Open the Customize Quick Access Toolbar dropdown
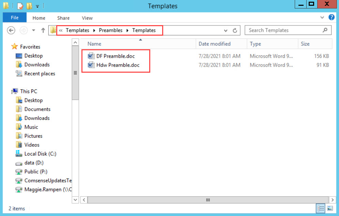Image resolution: width=339 pixels, height=216 pixels. click(x=37, y=6)
